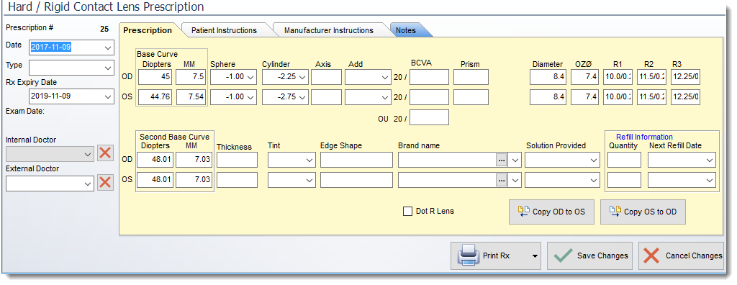Open the Manufacturer Instructions tab
The width and height of the screenshot is (737, 285).
pyautogui.click(x=328, y=30)
